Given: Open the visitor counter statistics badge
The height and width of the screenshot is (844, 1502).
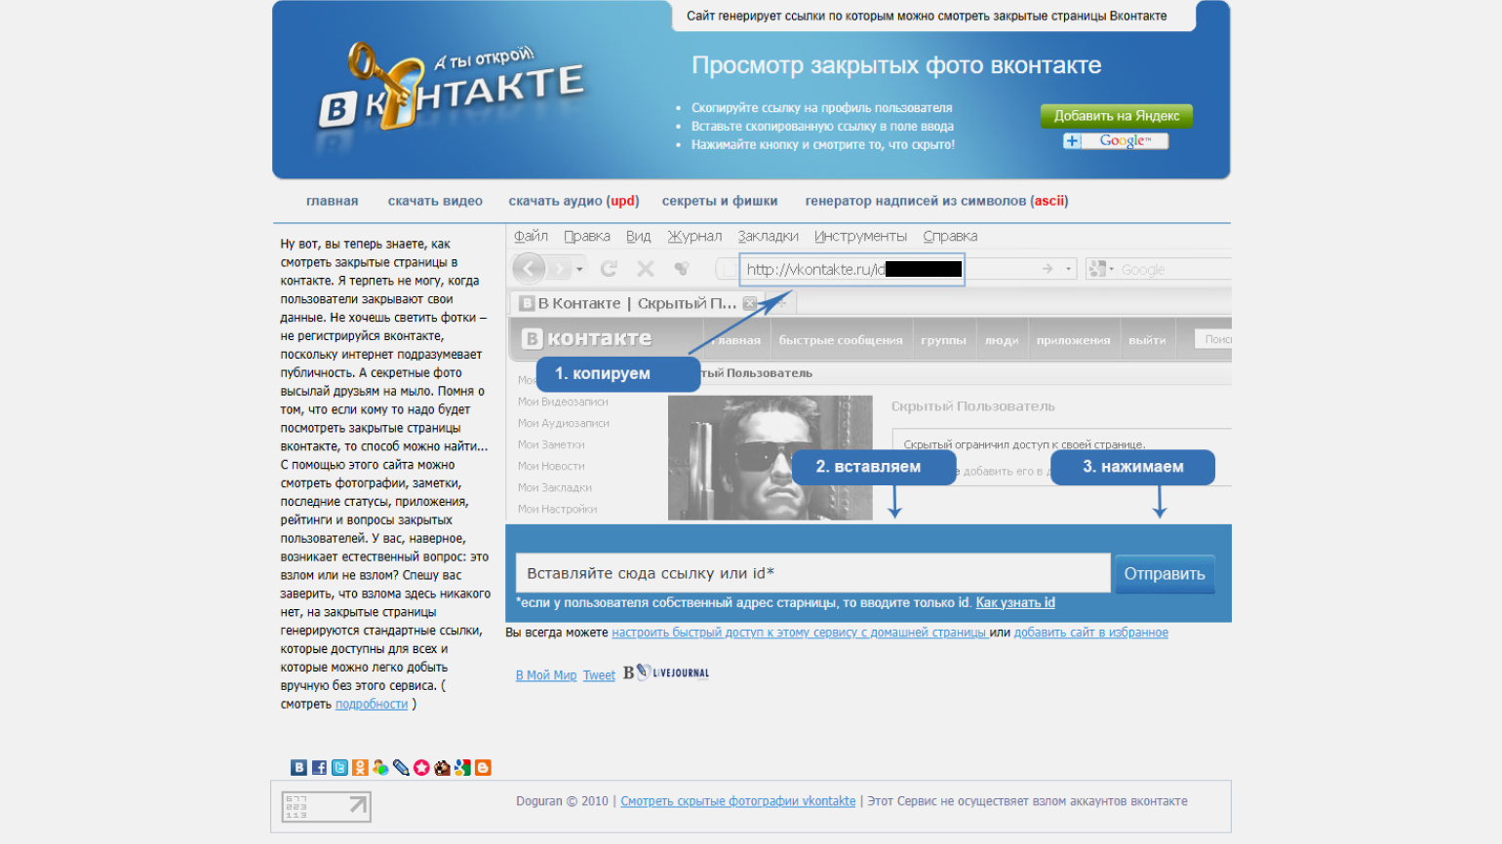Looking at the screenshot, I should click(x=326, y=806).
